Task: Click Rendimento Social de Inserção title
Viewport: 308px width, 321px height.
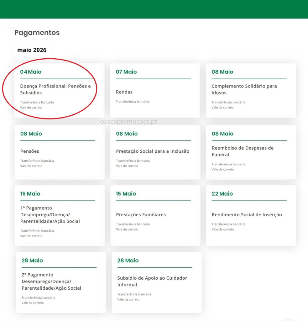Action: [x=247, y=215]
